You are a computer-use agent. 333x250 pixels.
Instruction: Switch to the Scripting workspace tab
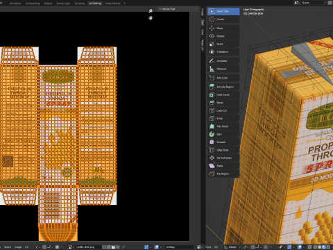pos(80,3)
